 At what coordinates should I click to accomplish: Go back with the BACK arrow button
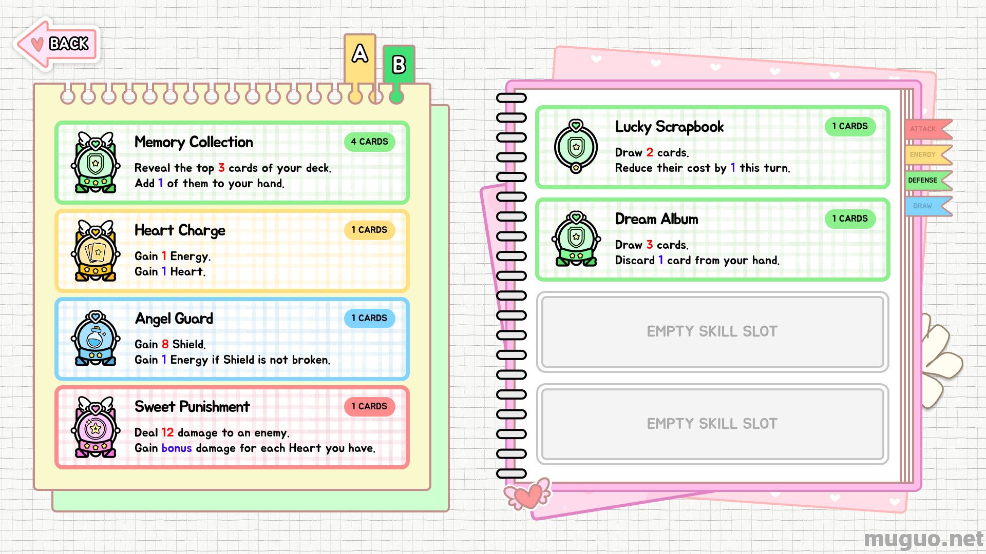click(58, 44)
